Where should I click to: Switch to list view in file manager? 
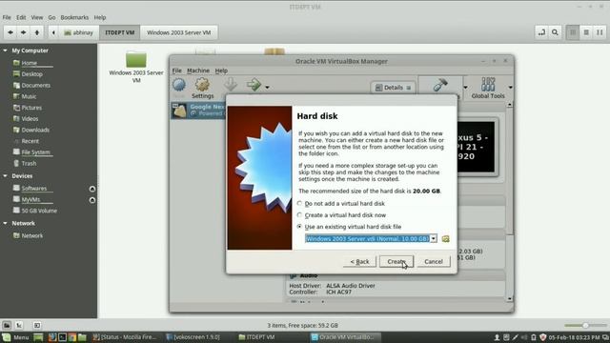point(586,32)
